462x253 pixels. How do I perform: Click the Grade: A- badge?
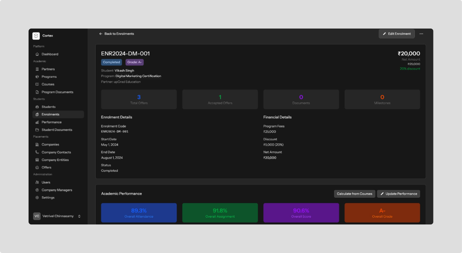(135, 62)
